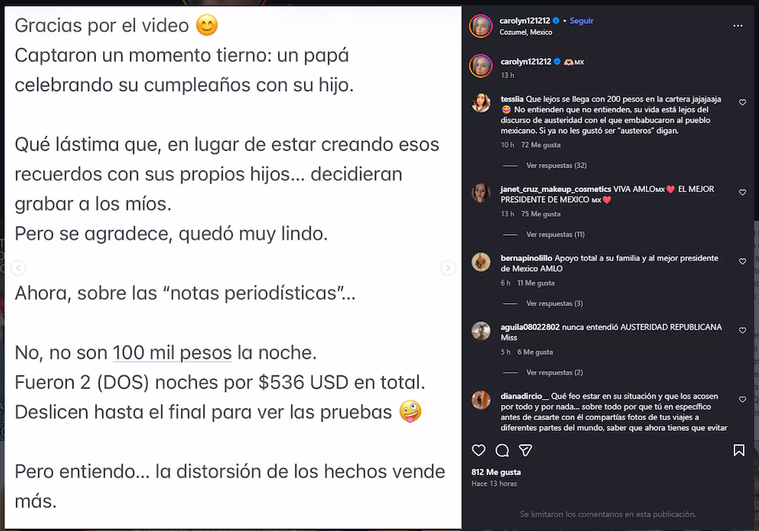This screenshot has width=759, height=531.
Task: Expand Ver respuestas (3)
Action: click(x=554, y=304)
